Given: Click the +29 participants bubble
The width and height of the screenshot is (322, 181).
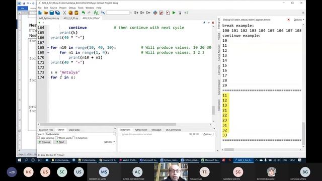Looking at the screenshot, I should point(12,172).
